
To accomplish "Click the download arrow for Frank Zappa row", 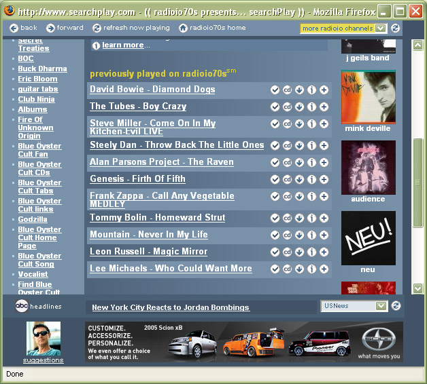I will (300, 197).
